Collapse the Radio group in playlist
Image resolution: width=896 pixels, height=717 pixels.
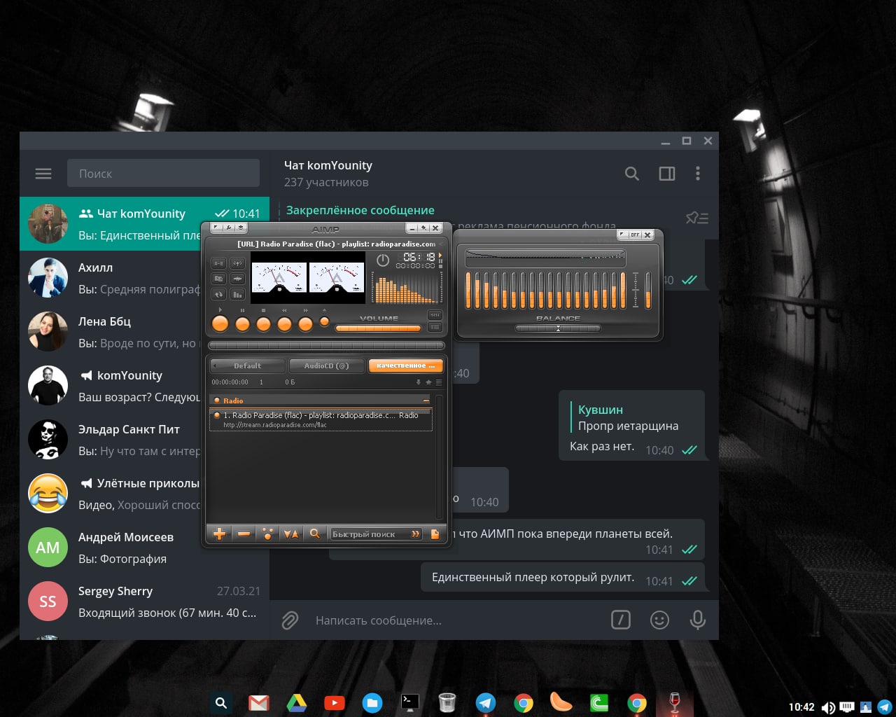(426, 401)
